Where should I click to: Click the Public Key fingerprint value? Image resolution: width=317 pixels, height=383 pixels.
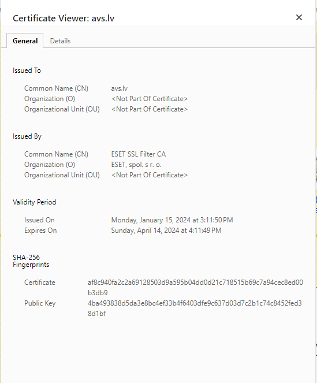coord(195,308)
